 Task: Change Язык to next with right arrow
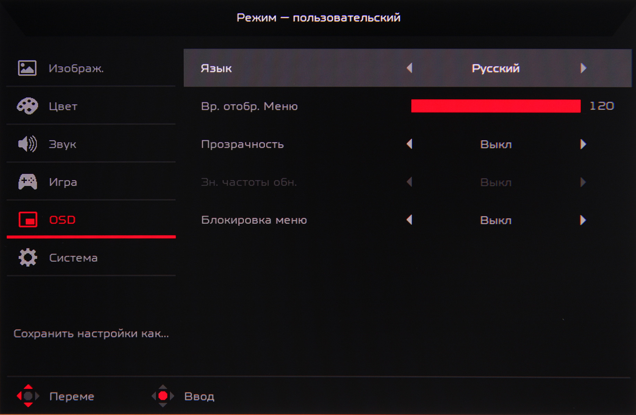point(583,68)
